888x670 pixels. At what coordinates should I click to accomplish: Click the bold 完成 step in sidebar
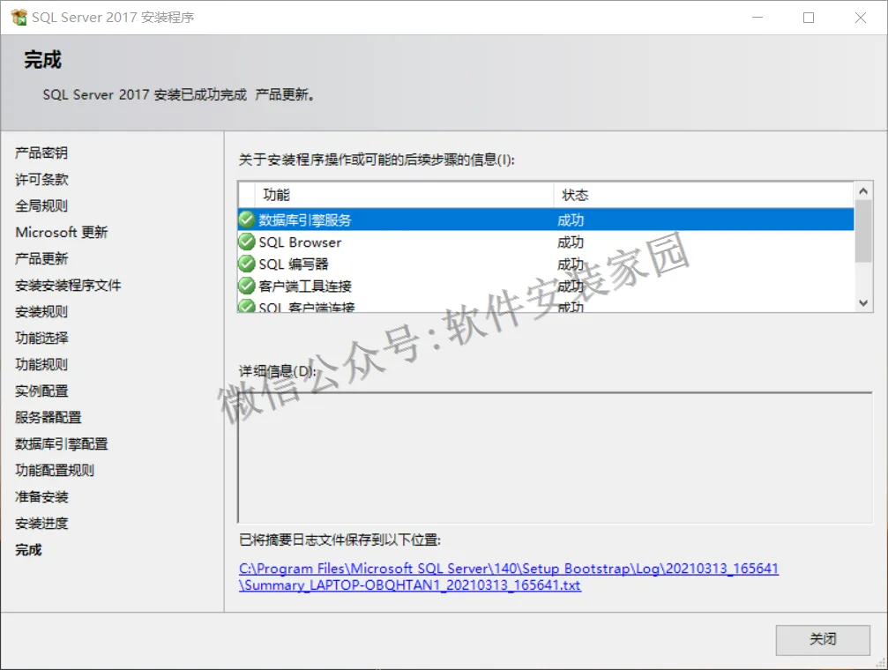pyautogui.click(x=28, y=550)
